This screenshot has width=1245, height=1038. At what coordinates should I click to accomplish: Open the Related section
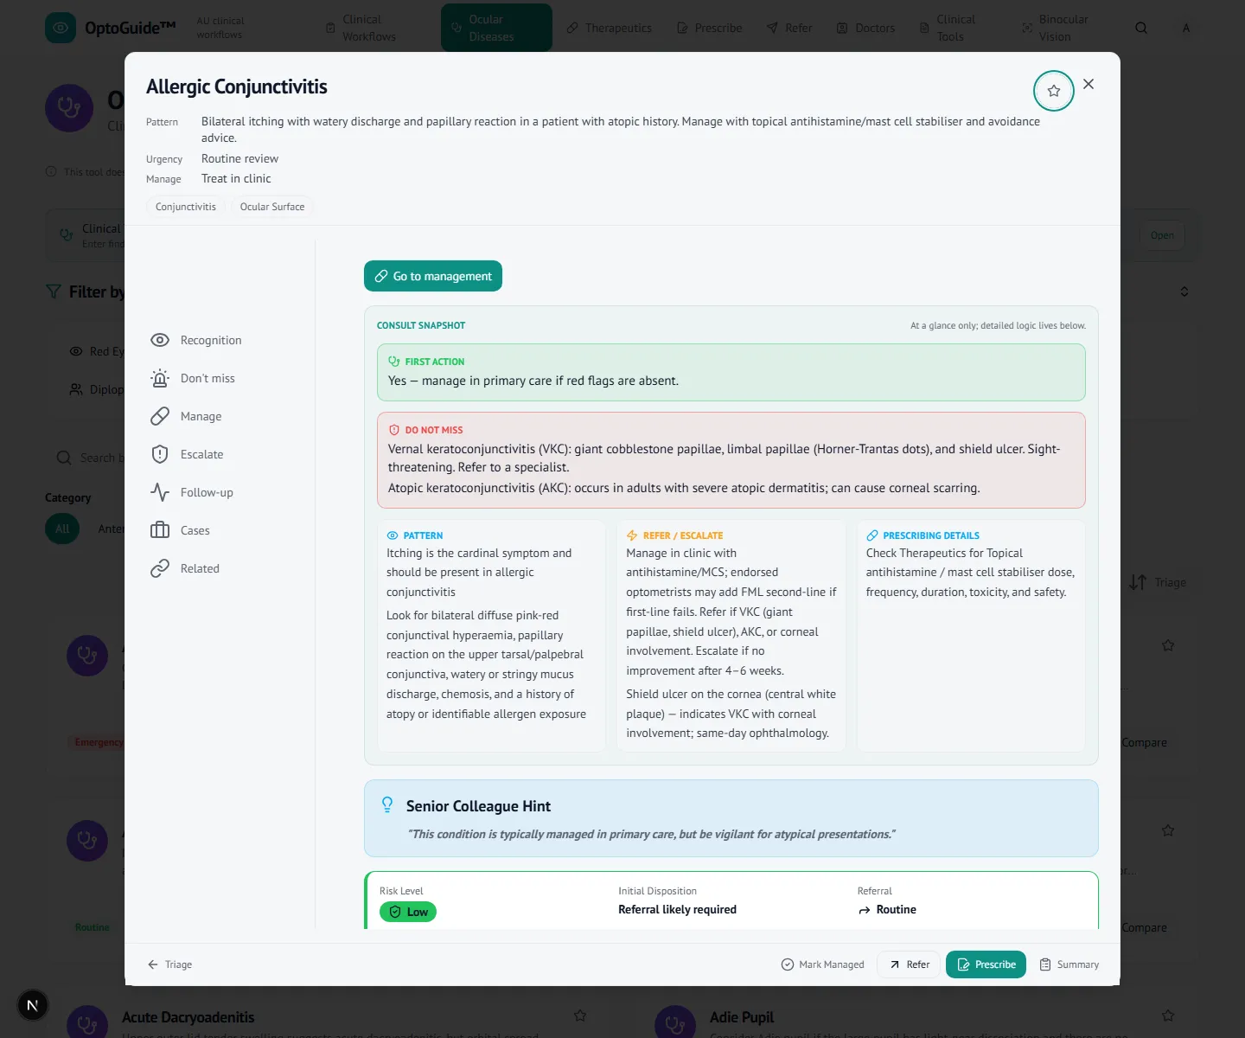185,568
